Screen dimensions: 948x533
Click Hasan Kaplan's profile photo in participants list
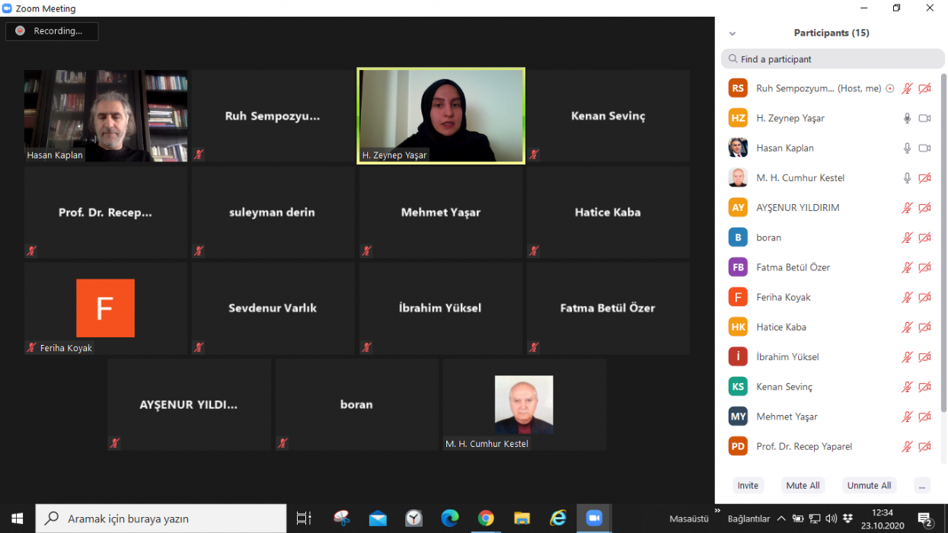pyautogui.click(x=738, y=148)
